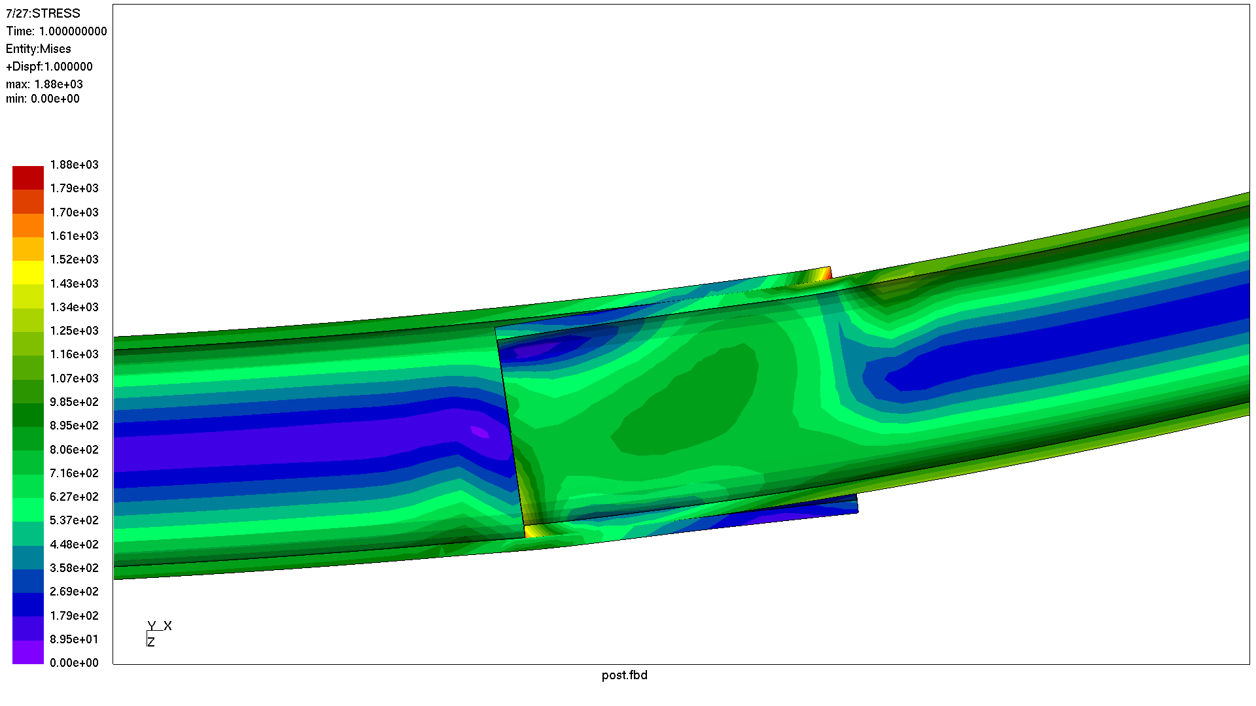Image resolution: width=1256 pixels, height=706 pixels.
Task: Click the legend value '1.25e+03'
Action: [x=75, y=331]
